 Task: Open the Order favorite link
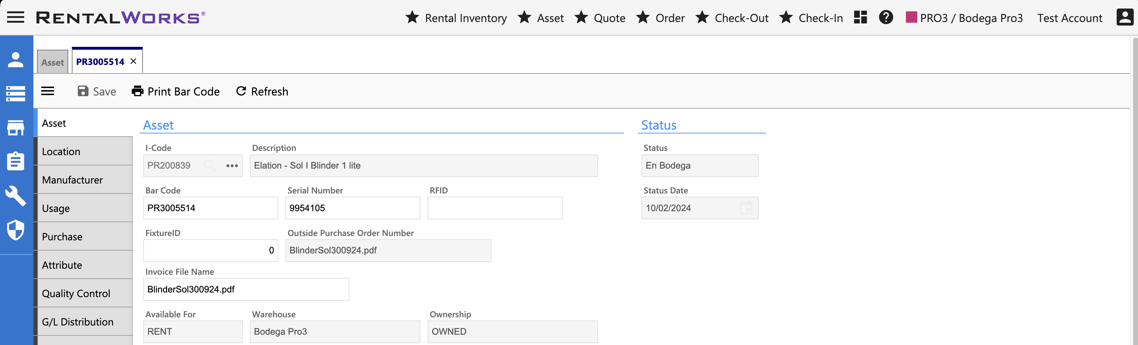[x=670, y=18]
